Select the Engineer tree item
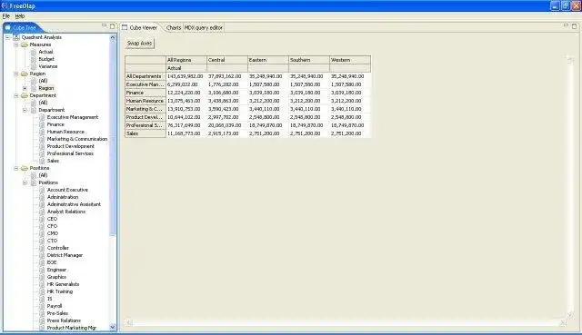582x335 pixels. 56,270
